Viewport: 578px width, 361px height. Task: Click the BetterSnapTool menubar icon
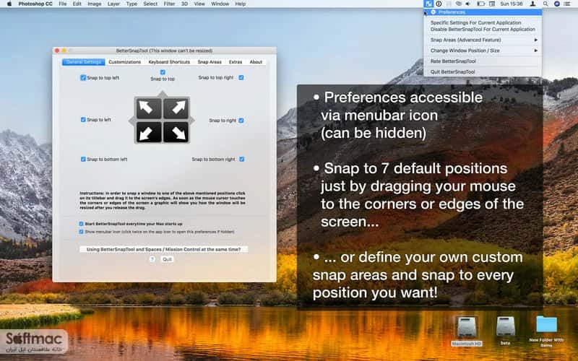(x=428, y=4)
